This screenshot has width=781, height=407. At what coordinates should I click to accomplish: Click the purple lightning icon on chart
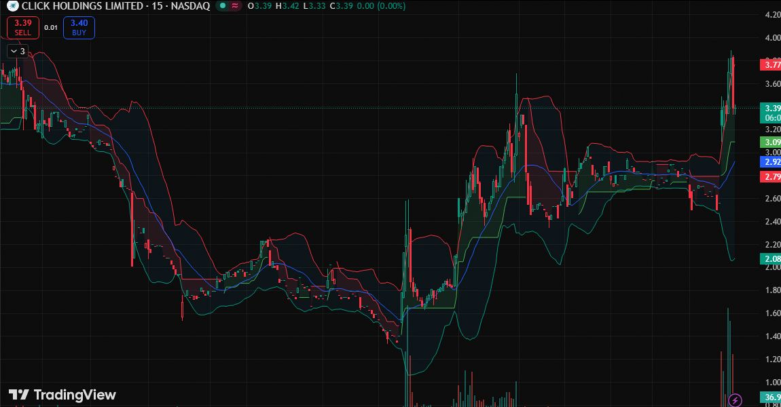coord(735,400)
